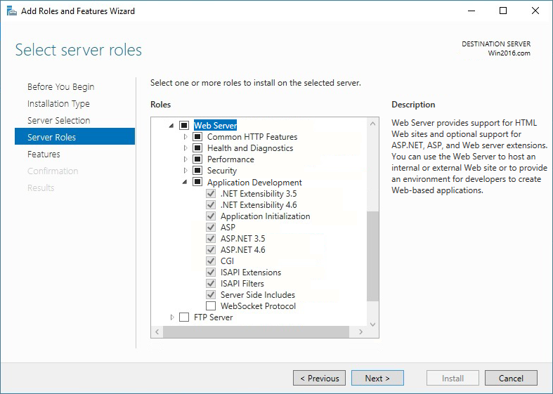This screenshot has width=553, height=394.
Task: Toggle ASP.NET 3.5 checkbox
Action: [x=211, y=239]
